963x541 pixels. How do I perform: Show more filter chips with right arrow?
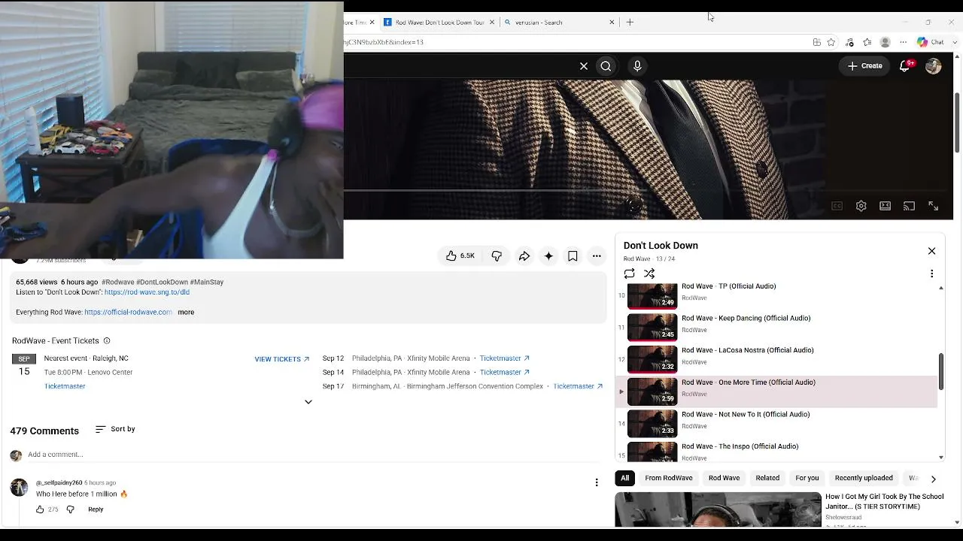(x=933, y=479)
